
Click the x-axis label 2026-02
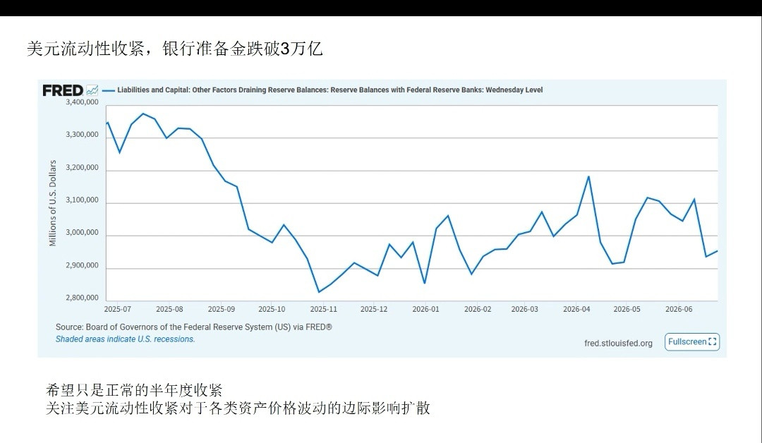click(x=478, y=309)
